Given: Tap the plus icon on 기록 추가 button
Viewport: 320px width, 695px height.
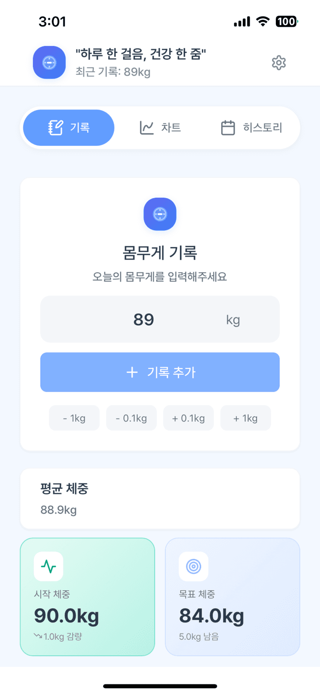Looking at the screenshot, I should (x=132, y=372).
